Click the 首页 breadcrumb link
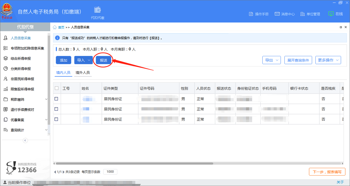 click(61, 27)
